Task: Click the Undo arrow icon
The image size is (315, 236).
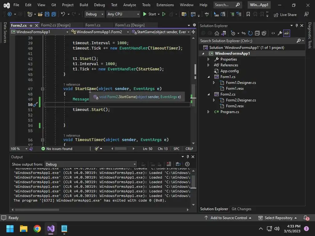Action: (63, 14)
